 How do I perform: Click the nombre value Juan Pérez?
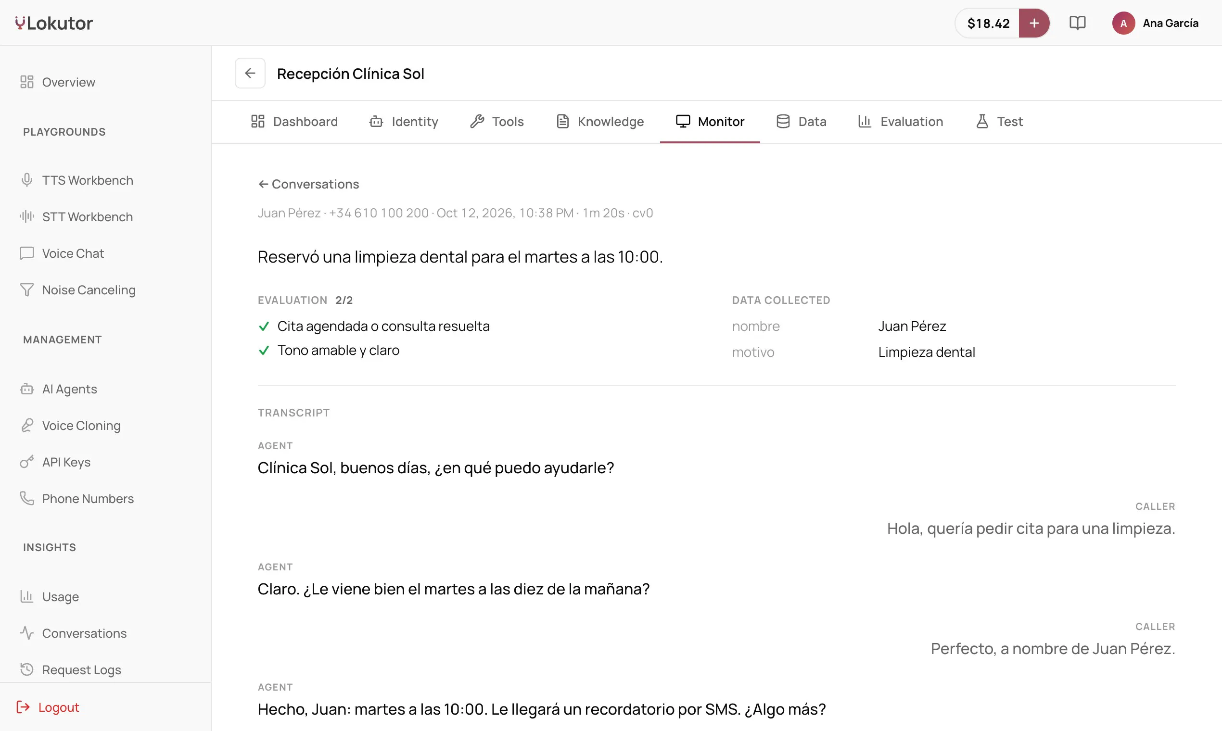[x=912, y=326]
